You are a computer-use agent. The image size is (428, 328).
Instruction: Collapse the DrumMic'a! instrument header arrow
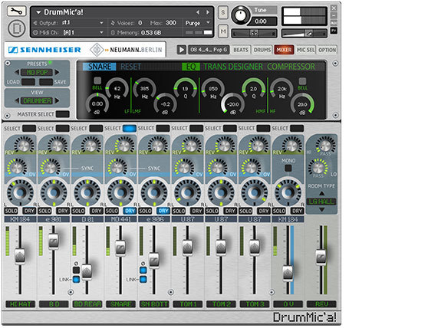38,12
